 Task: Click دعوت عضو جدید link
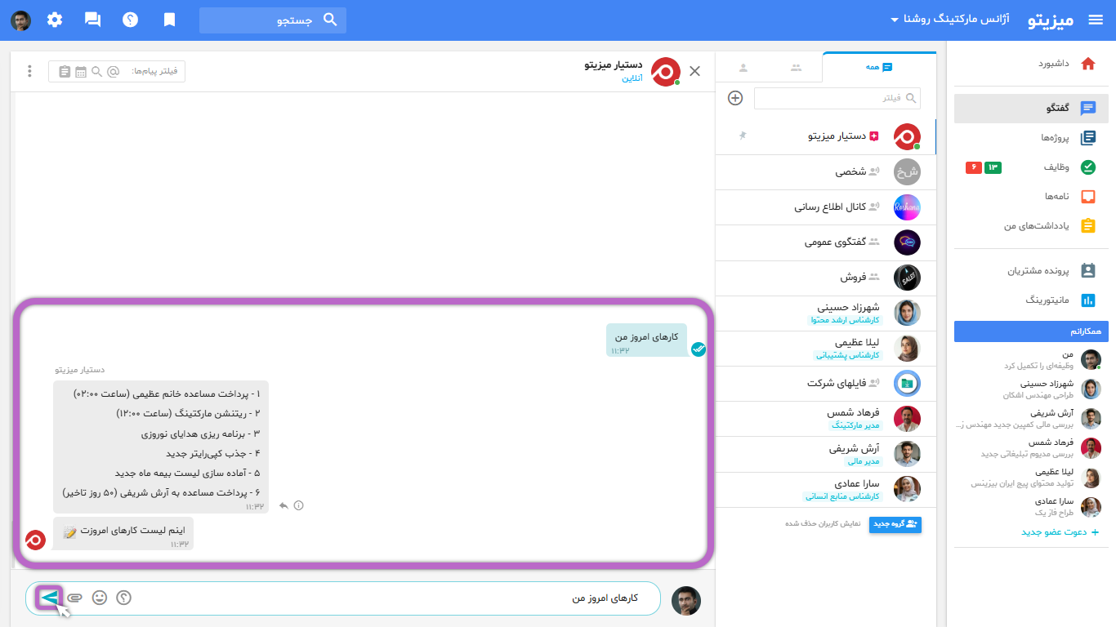point(1060,532)
